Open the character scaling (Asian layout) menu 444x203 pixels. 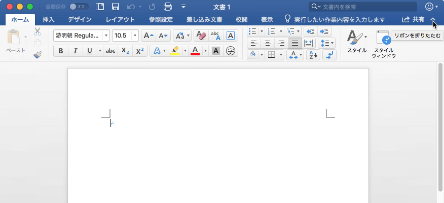pos(295,55)
